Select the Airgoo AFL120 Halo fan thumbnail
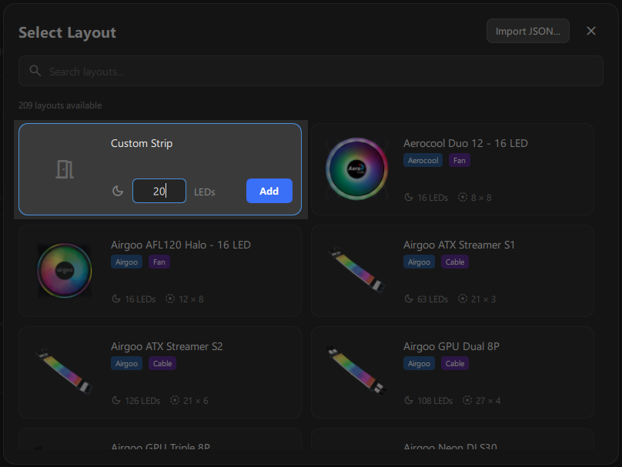Viewport: 622px width, 467px height. coord(64,270)
